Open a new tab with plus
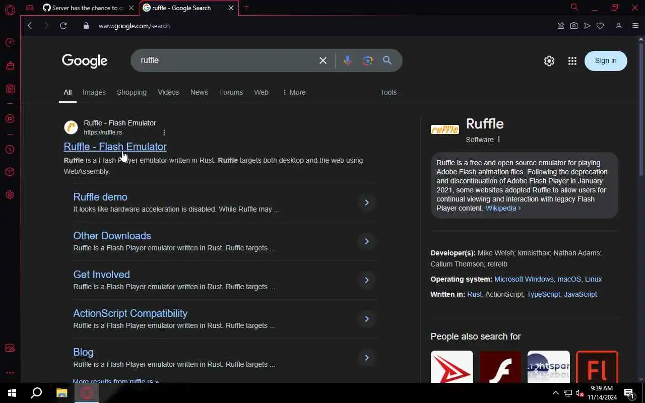This screenshot has width=645, height=403. (246, 7)
